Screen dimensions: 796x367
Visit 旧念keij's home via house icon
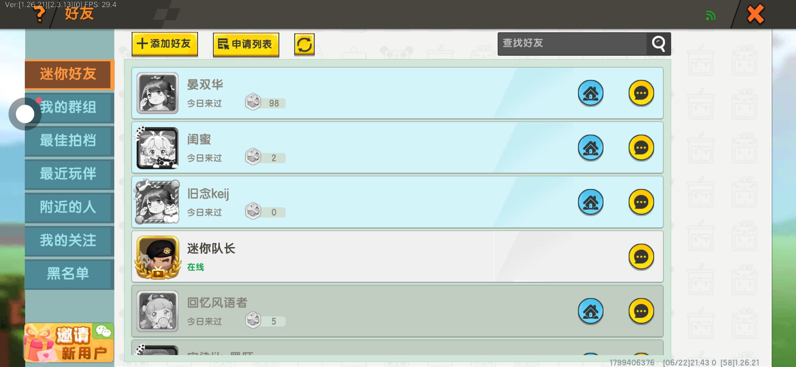(591, 202)
